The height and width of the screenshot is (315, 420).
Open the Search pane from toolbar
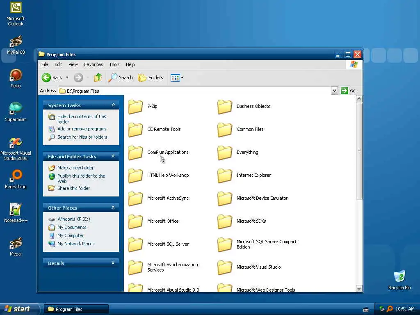point(120,78)
